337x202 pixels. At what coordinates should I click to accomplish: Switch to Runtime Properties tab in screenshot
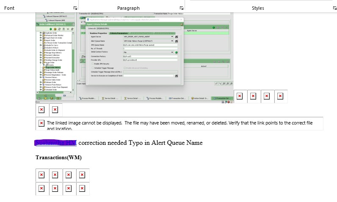(x=99, y=33)
